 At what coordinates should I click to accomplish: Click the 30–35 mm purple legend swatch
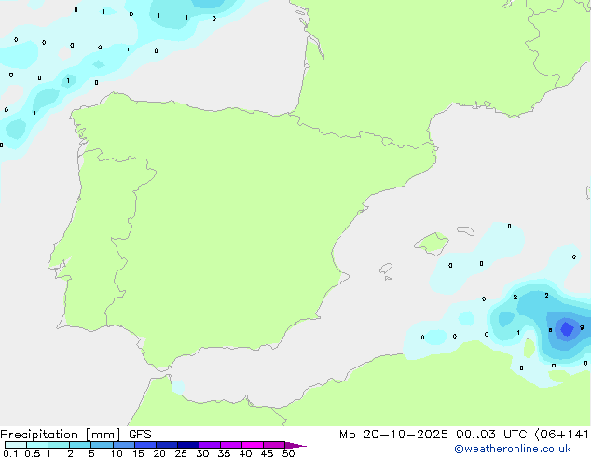[x=210, y=445]
